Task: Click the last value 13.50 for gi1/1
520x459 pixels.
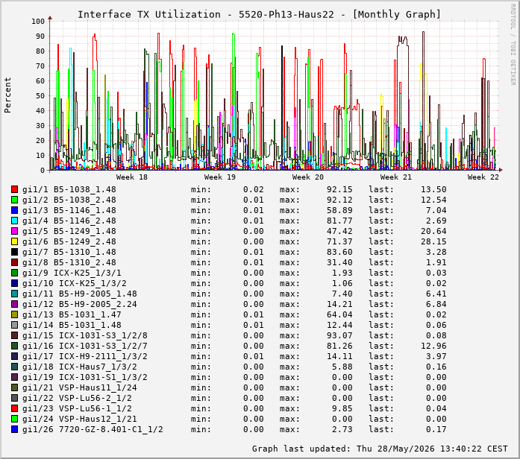Action: pyautogui.click(x=433, y=189)
